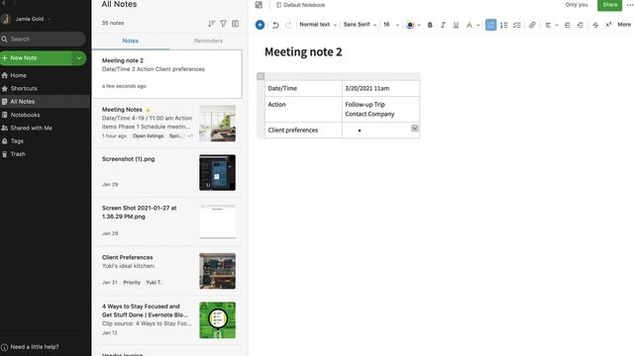Open the Sans Serif font dropdown
634x356 pixels.
[x=360, y=25]
